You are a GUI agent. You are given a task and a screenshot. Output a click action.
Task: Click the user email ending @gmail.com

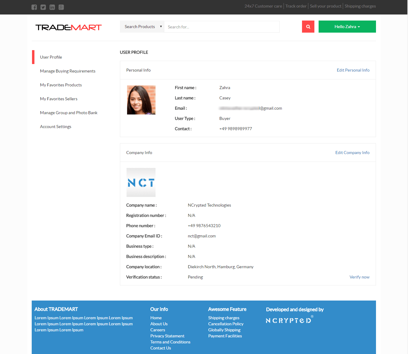tap(251, 108)
